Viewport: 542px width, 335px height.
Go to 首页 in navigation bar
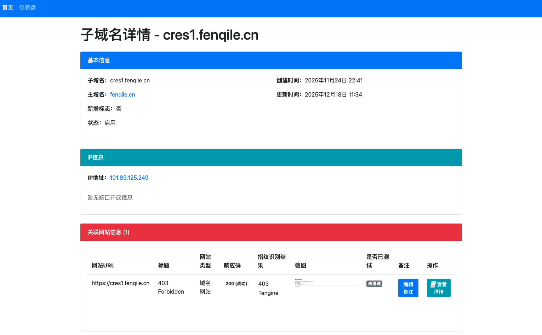(x=8, y=8)
